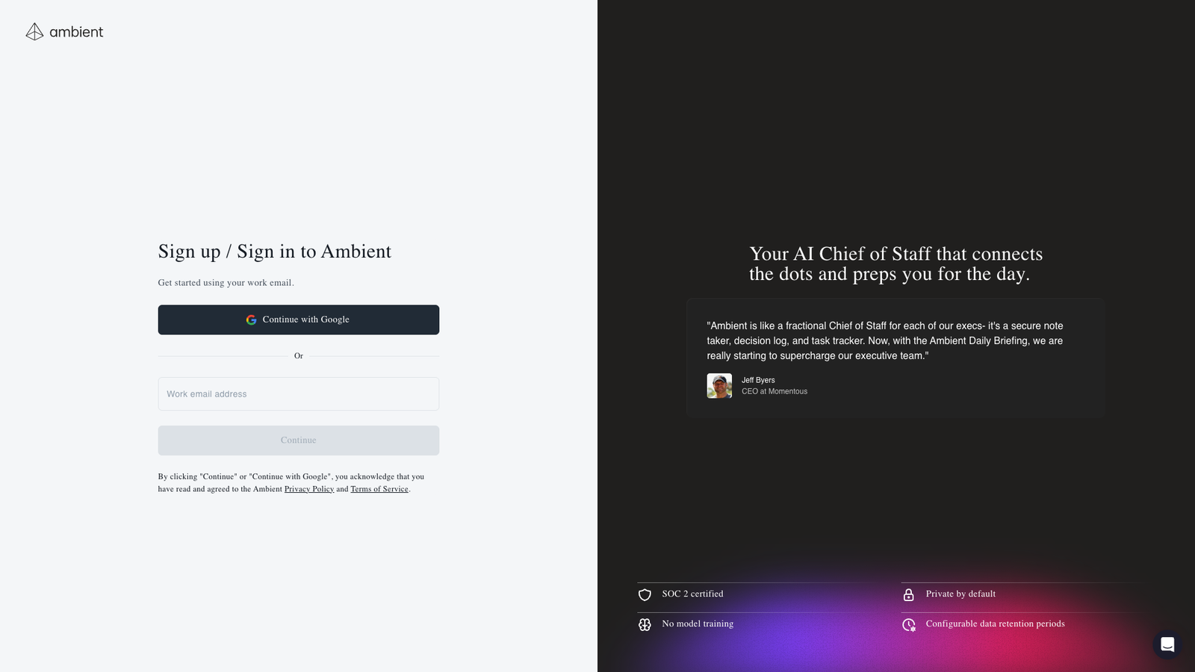
Task: Click the lock icon beside Private by default
Action: [909, 594]
